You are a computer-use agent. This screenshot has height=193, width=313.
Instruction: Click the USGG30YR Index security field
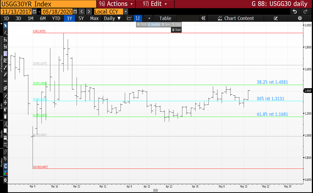(x=48, y=4)
